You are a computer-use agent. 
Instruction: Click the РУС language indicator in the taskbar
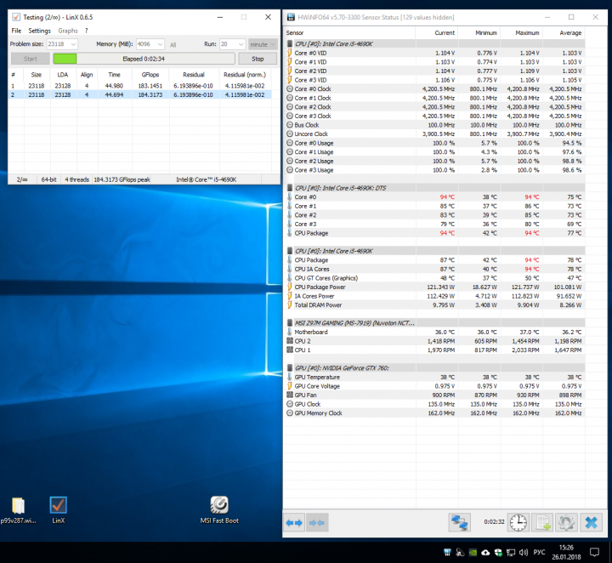click(539, 553)
